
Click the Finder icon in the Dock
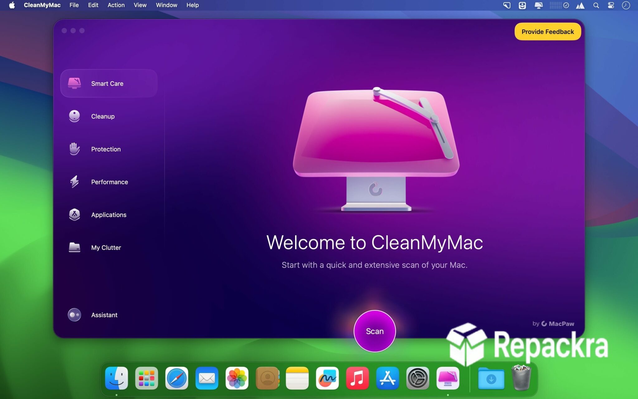pyautogui.click(x=117, y=378)
